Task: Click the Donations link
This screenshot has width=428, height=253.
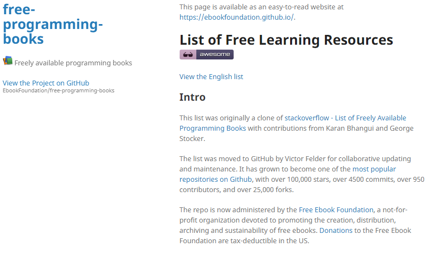Action: click(336, 230)
